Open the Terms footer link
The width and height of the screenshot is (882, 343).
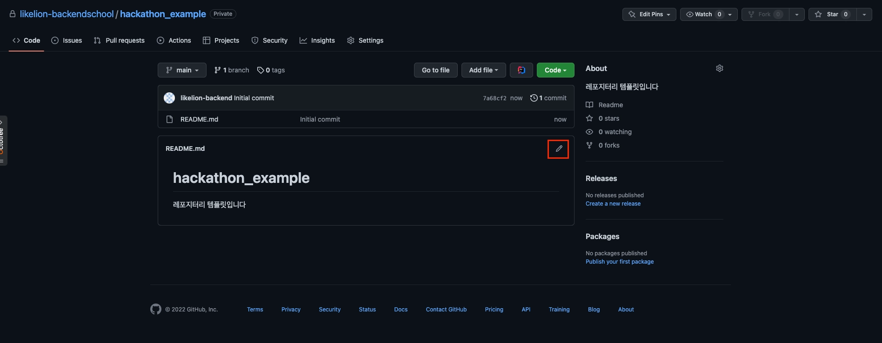click(x=255, y=310)
